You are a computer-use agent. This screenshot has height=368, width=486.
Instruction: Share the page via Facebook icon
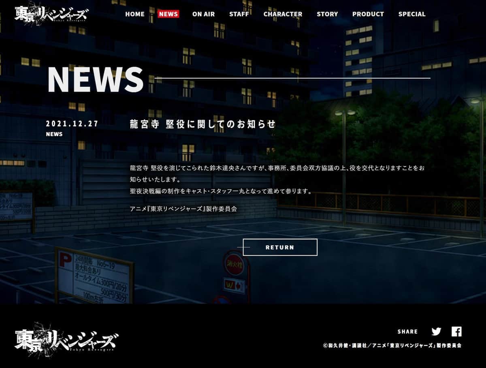456,332
